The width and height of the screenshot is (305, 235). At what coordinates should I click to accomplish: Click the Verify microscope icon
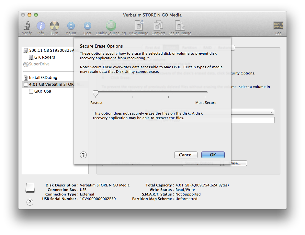27,26
